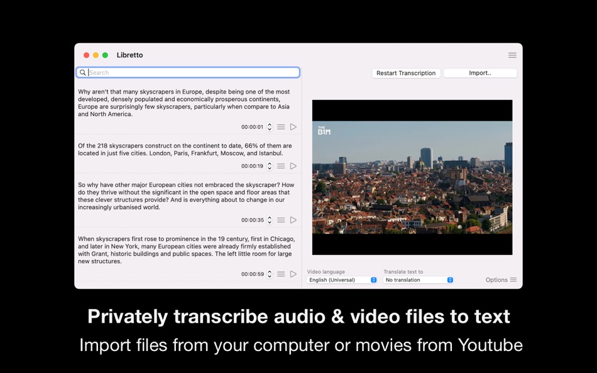
Task: Play the segment at 00:00:19
Action: point(293,166)
